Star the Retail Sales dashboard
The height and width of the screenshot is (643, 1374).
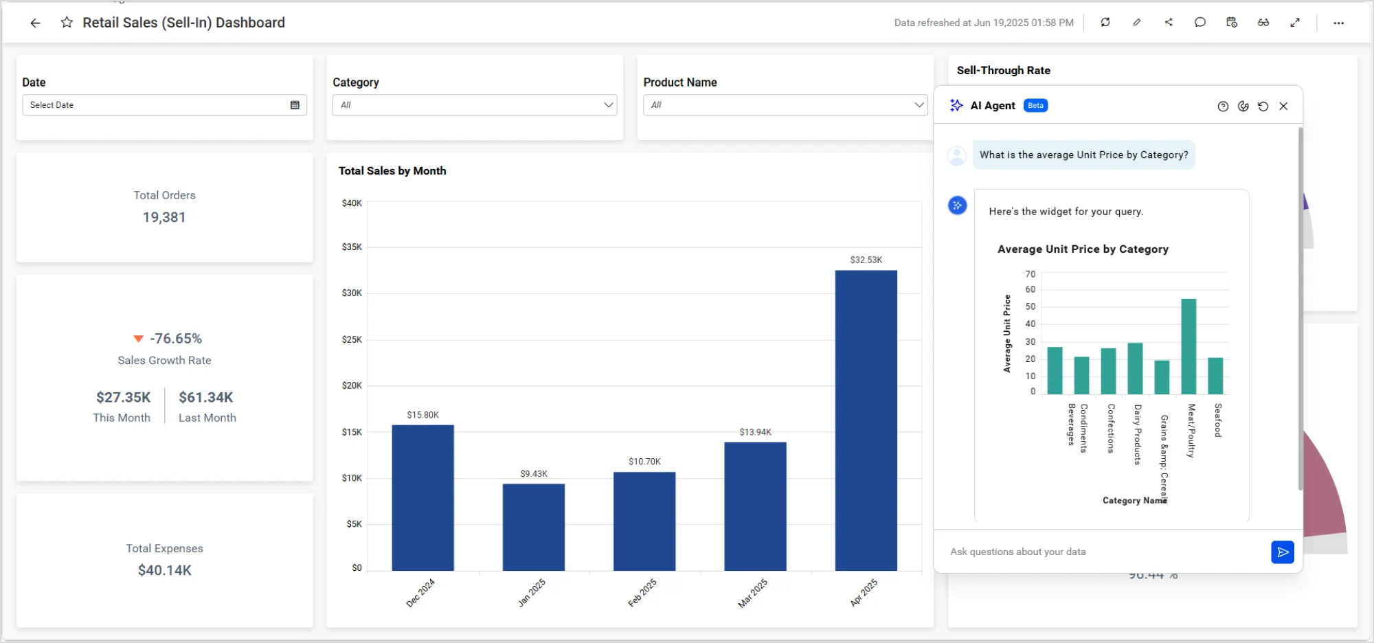[66, 23]
